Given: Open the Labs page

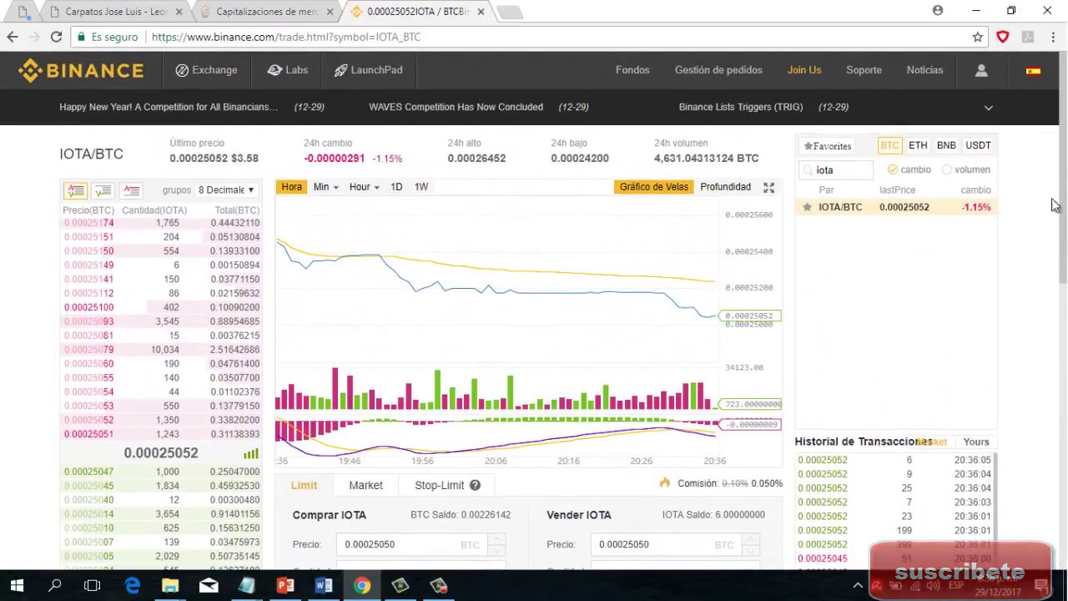Looking at the screenshot, I should pyautogui.click(x=288, y=70).
